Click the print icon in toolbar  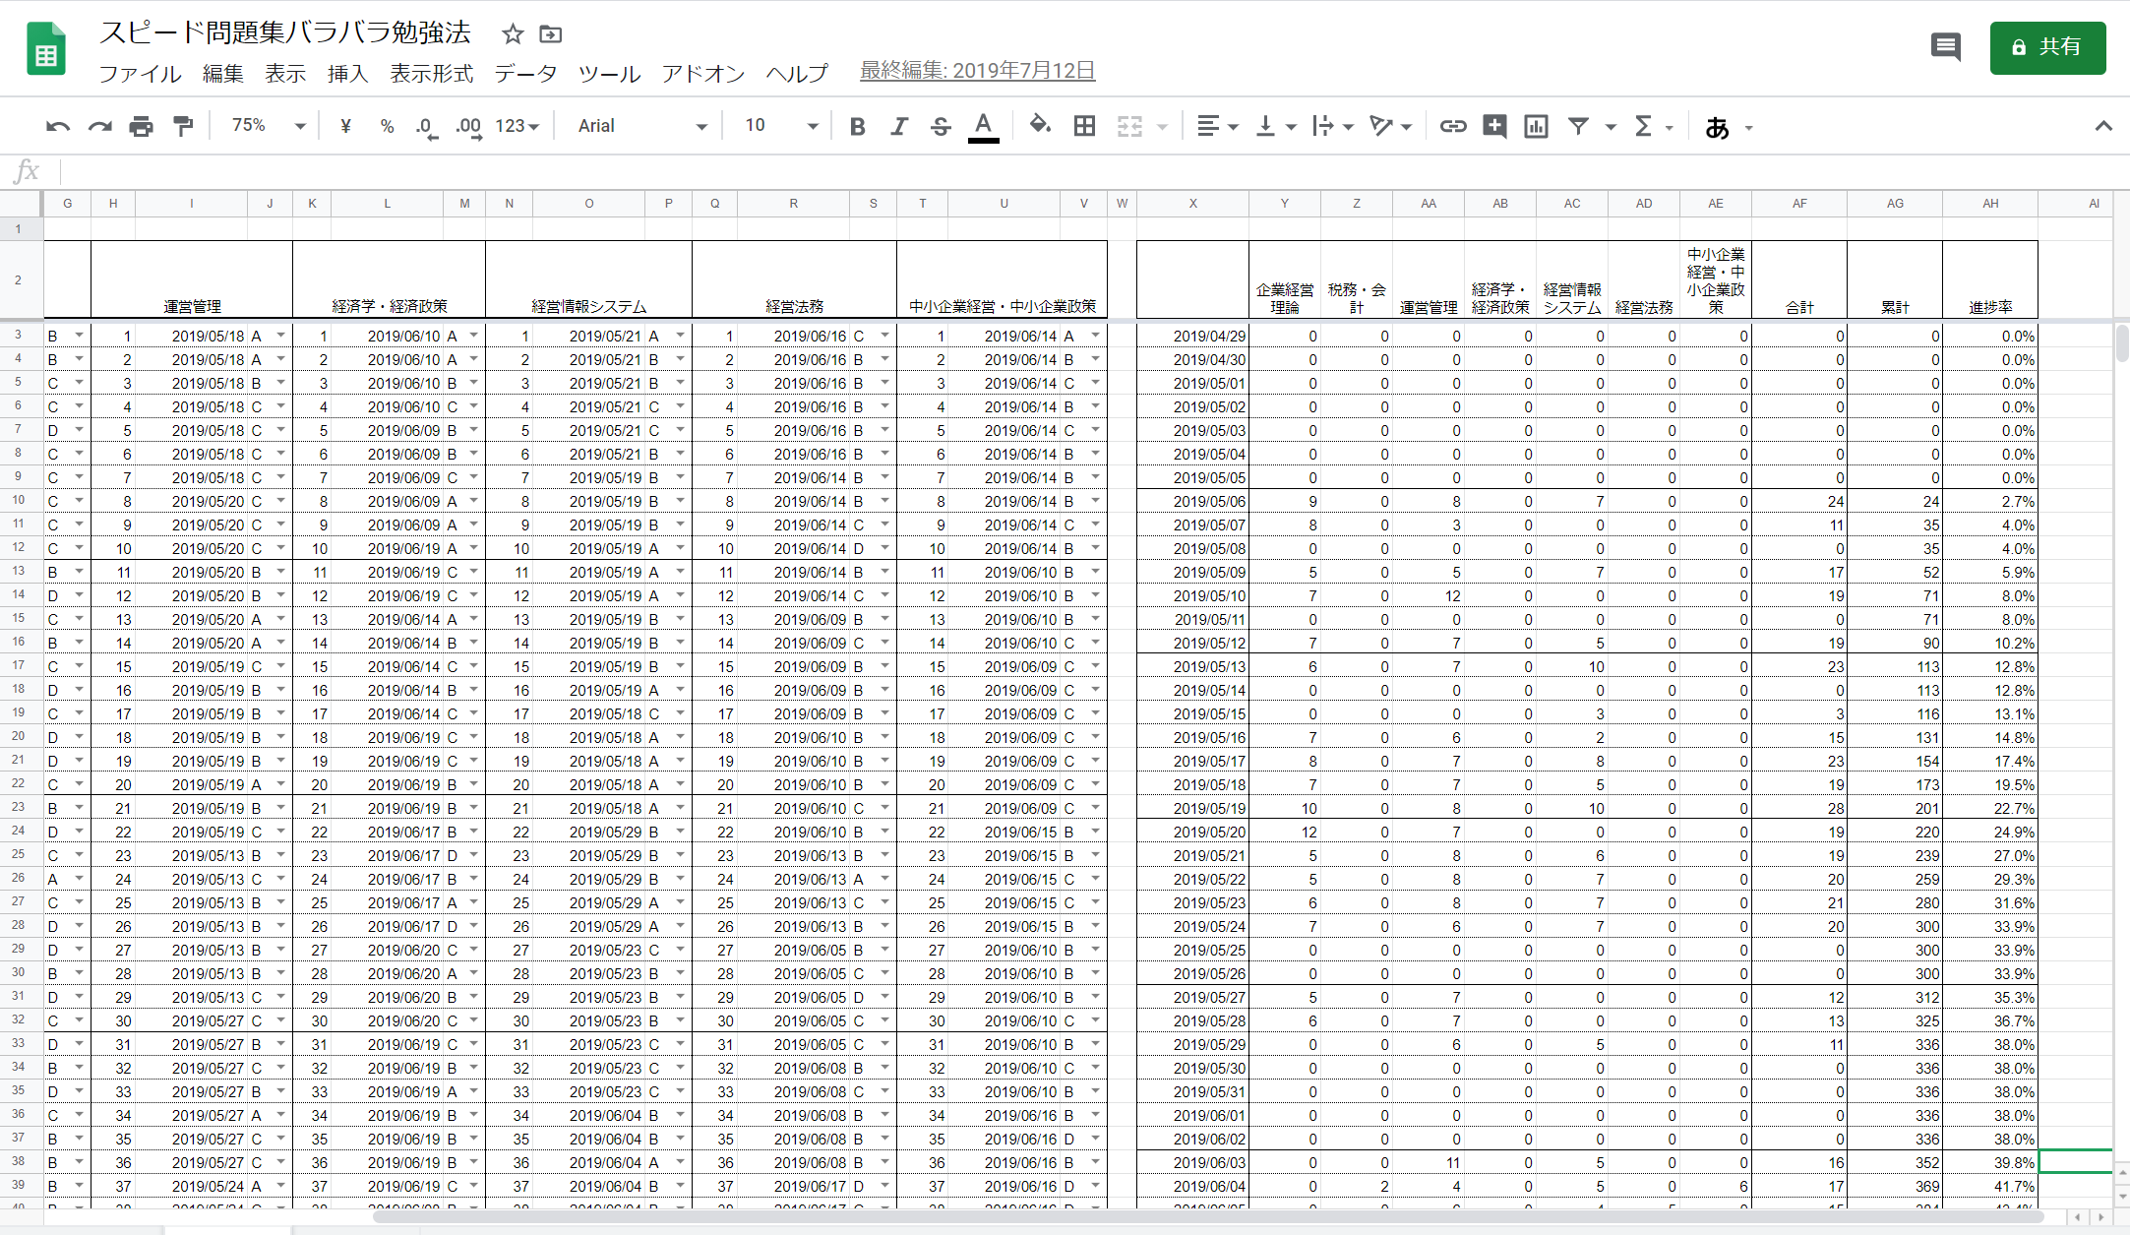[x=141, y=126]
